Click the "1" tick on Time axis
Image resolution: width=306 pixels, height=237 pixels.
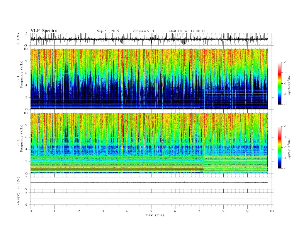pyautogui.click(x=54, y=211)
